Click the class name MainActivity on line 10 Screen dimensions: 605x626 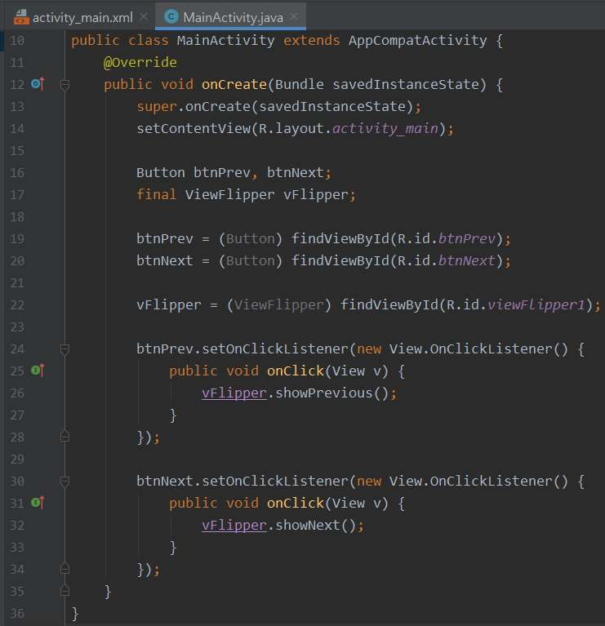pyautogui.click(x=225, y=40)
